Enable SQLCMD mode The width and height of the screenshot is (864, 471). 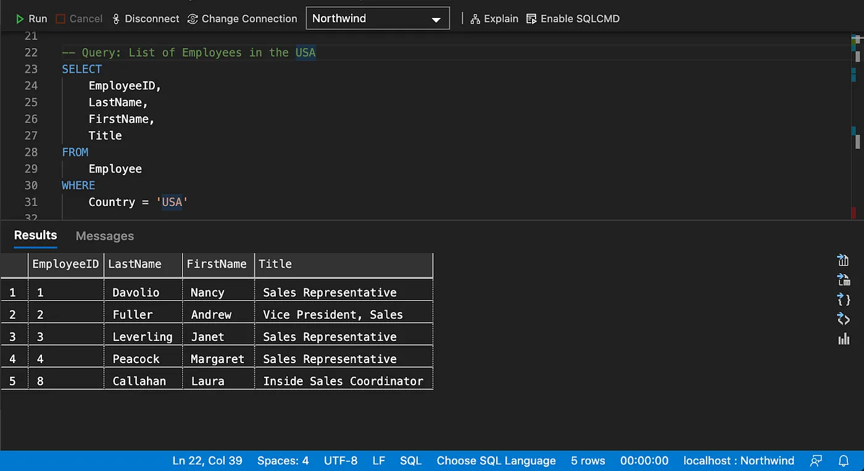click(573, 18)
